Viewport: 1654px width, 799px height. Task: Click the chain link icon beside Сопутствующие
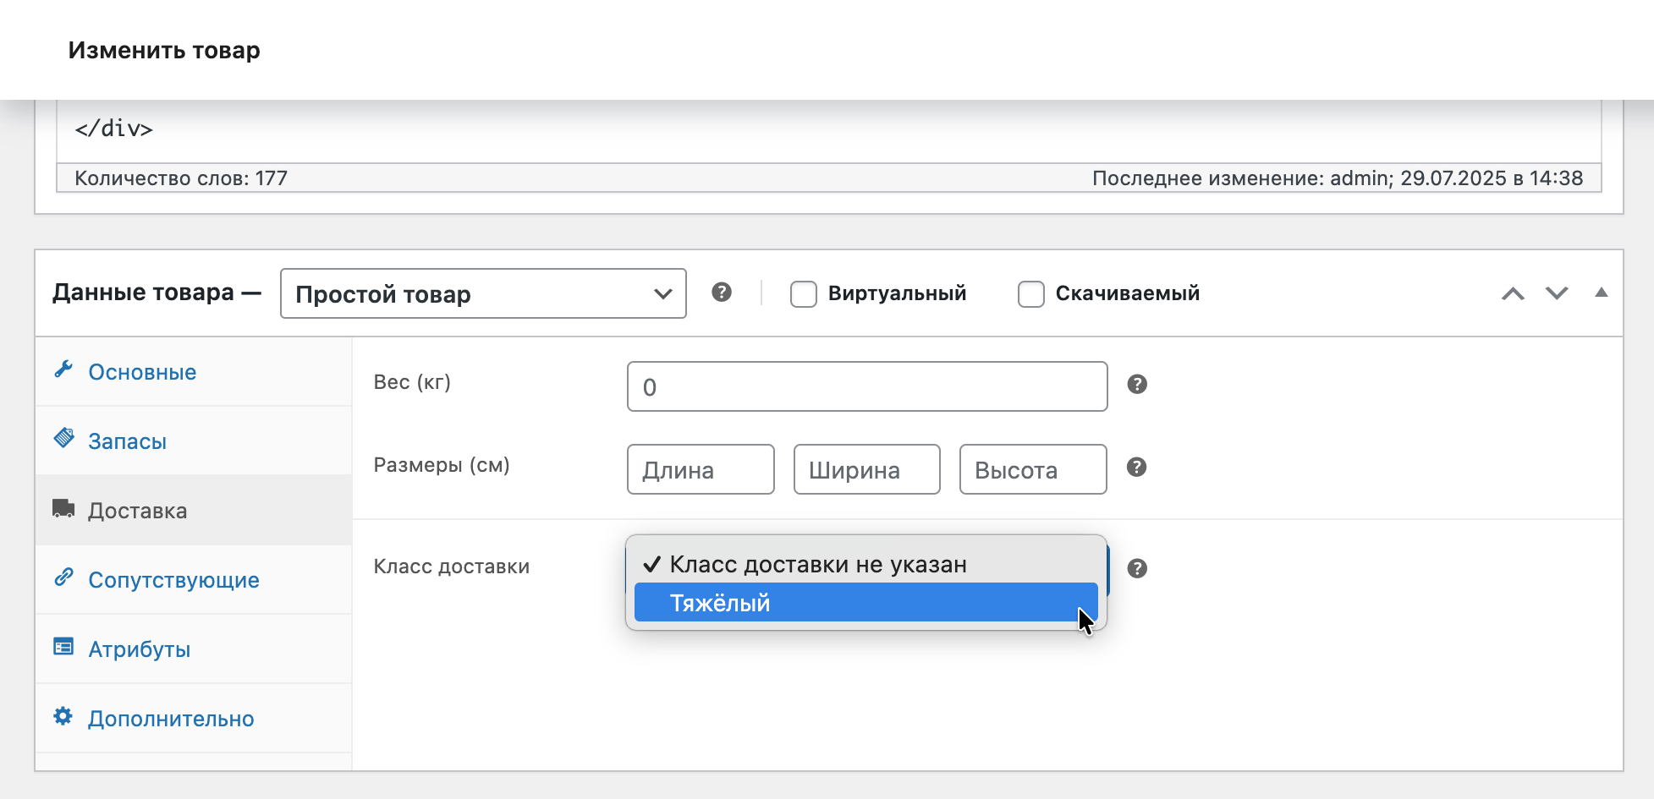click(63, 577)
